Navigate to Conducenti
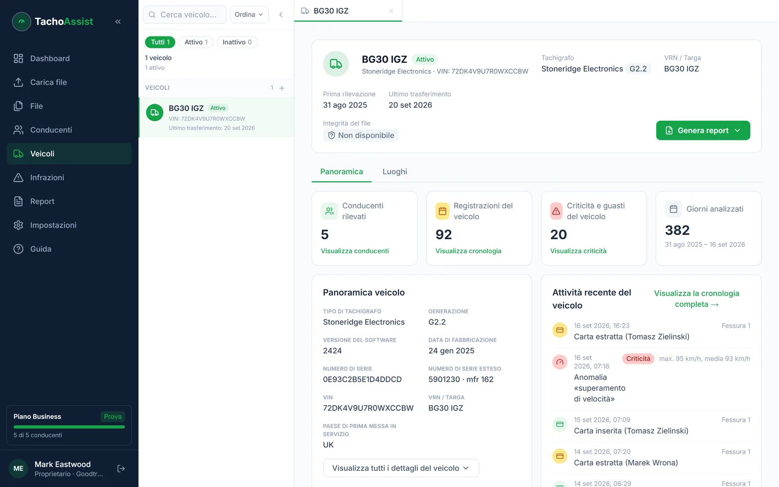The height and width of the screenshot is (487, 779). pos(69,130)
